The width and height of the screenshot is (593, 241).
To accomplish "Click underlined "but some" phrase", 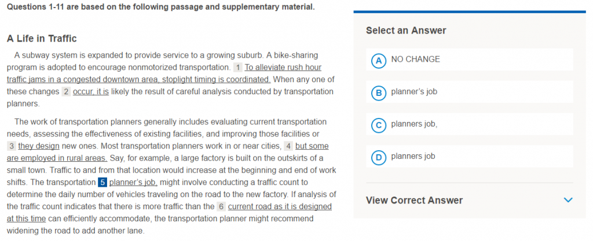I will tap(312, 146).
